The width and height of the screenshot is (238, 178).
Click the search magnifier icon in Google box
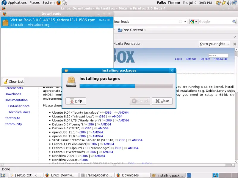pos(234,21)
